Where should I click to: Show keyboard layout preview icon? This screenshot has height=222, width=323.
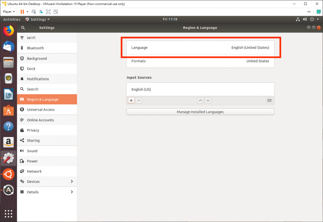269,100
